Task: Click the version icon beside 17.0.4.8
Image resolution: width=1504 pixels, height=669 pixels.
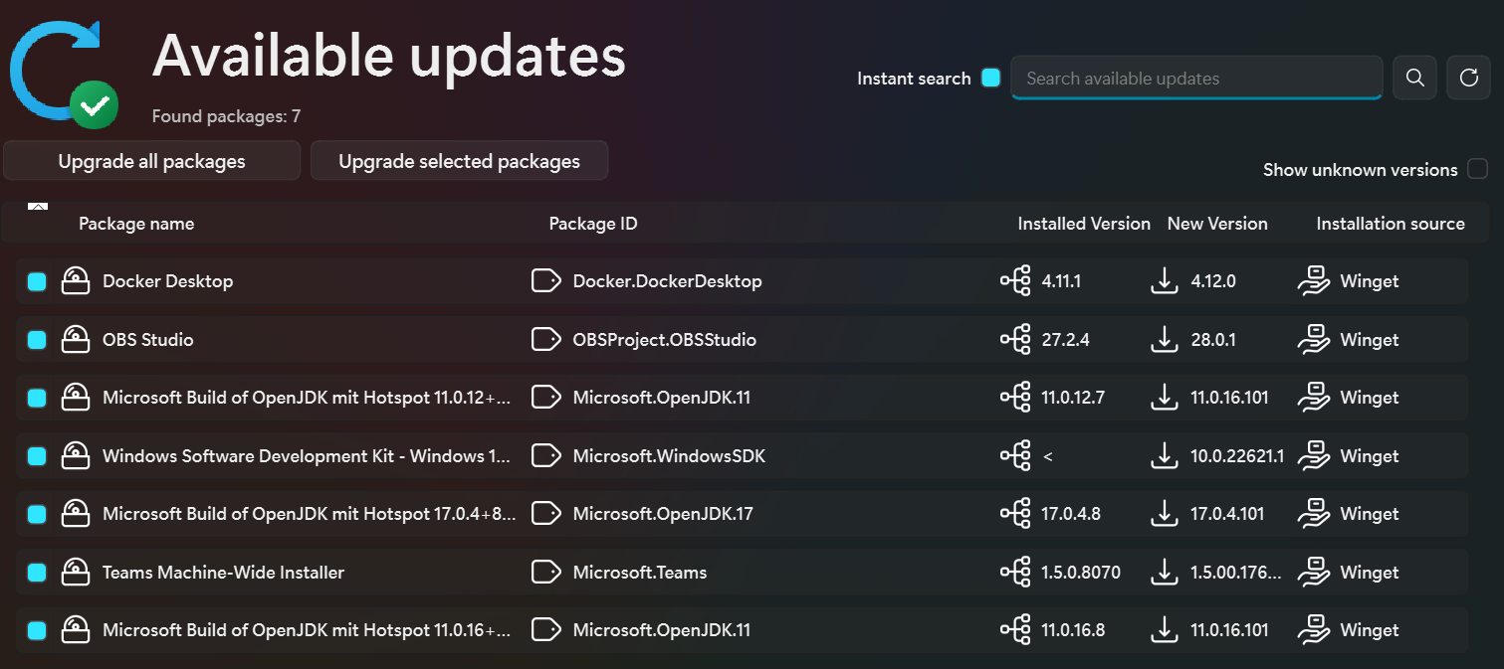Action: point(1015,514)
